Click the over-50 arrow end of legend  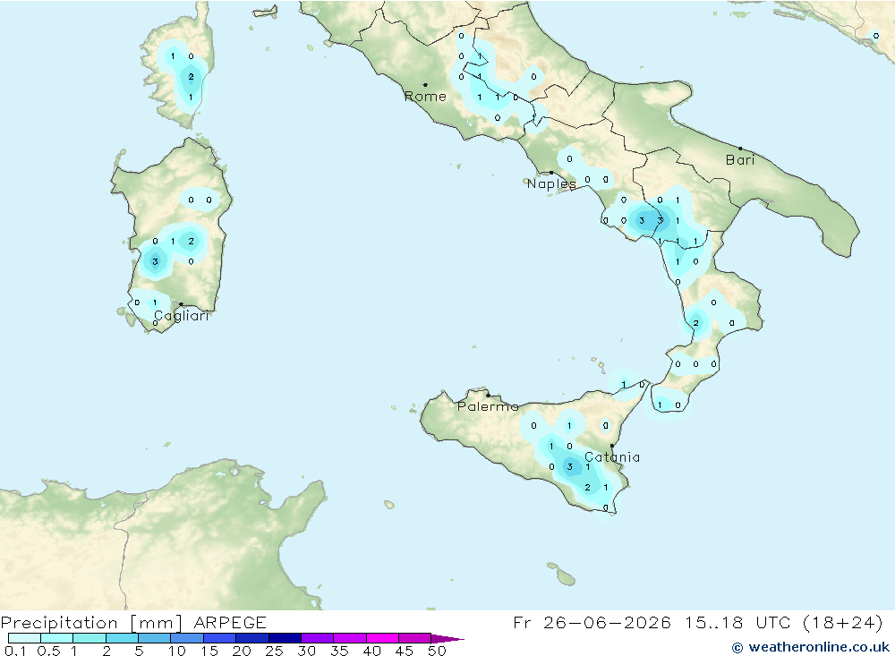tap(447, 638)
